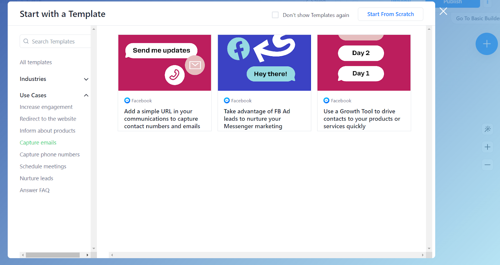Click the auto-arrange sparkle icon

pyautogui.click(x=487, y=129)
